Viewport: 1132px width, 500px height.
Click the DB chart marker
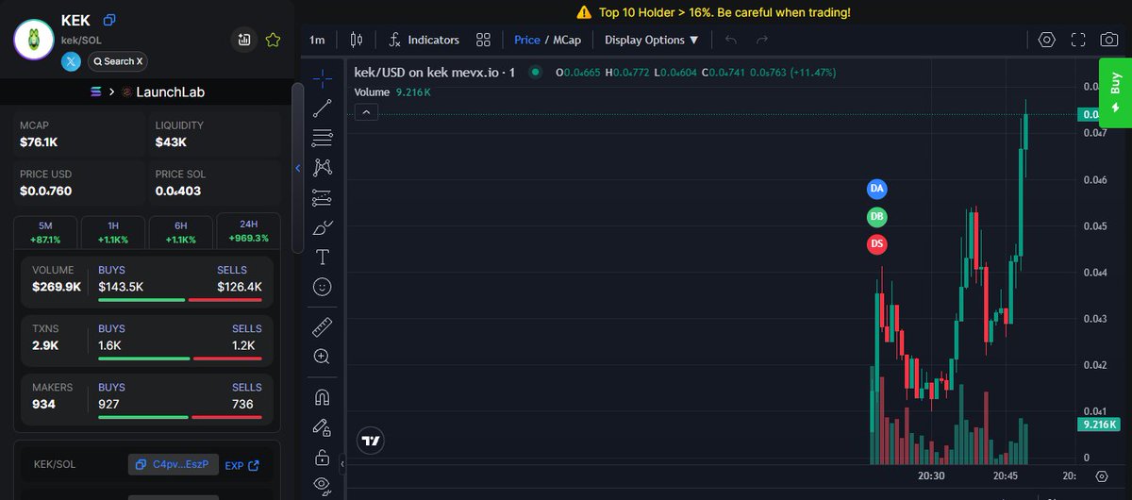pos(877,217)
